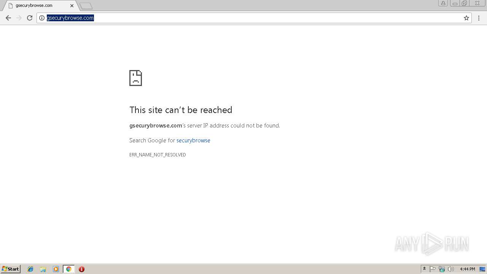Open a new tab
The height and width of the screenshot is (274, 487).
(86, 6)
